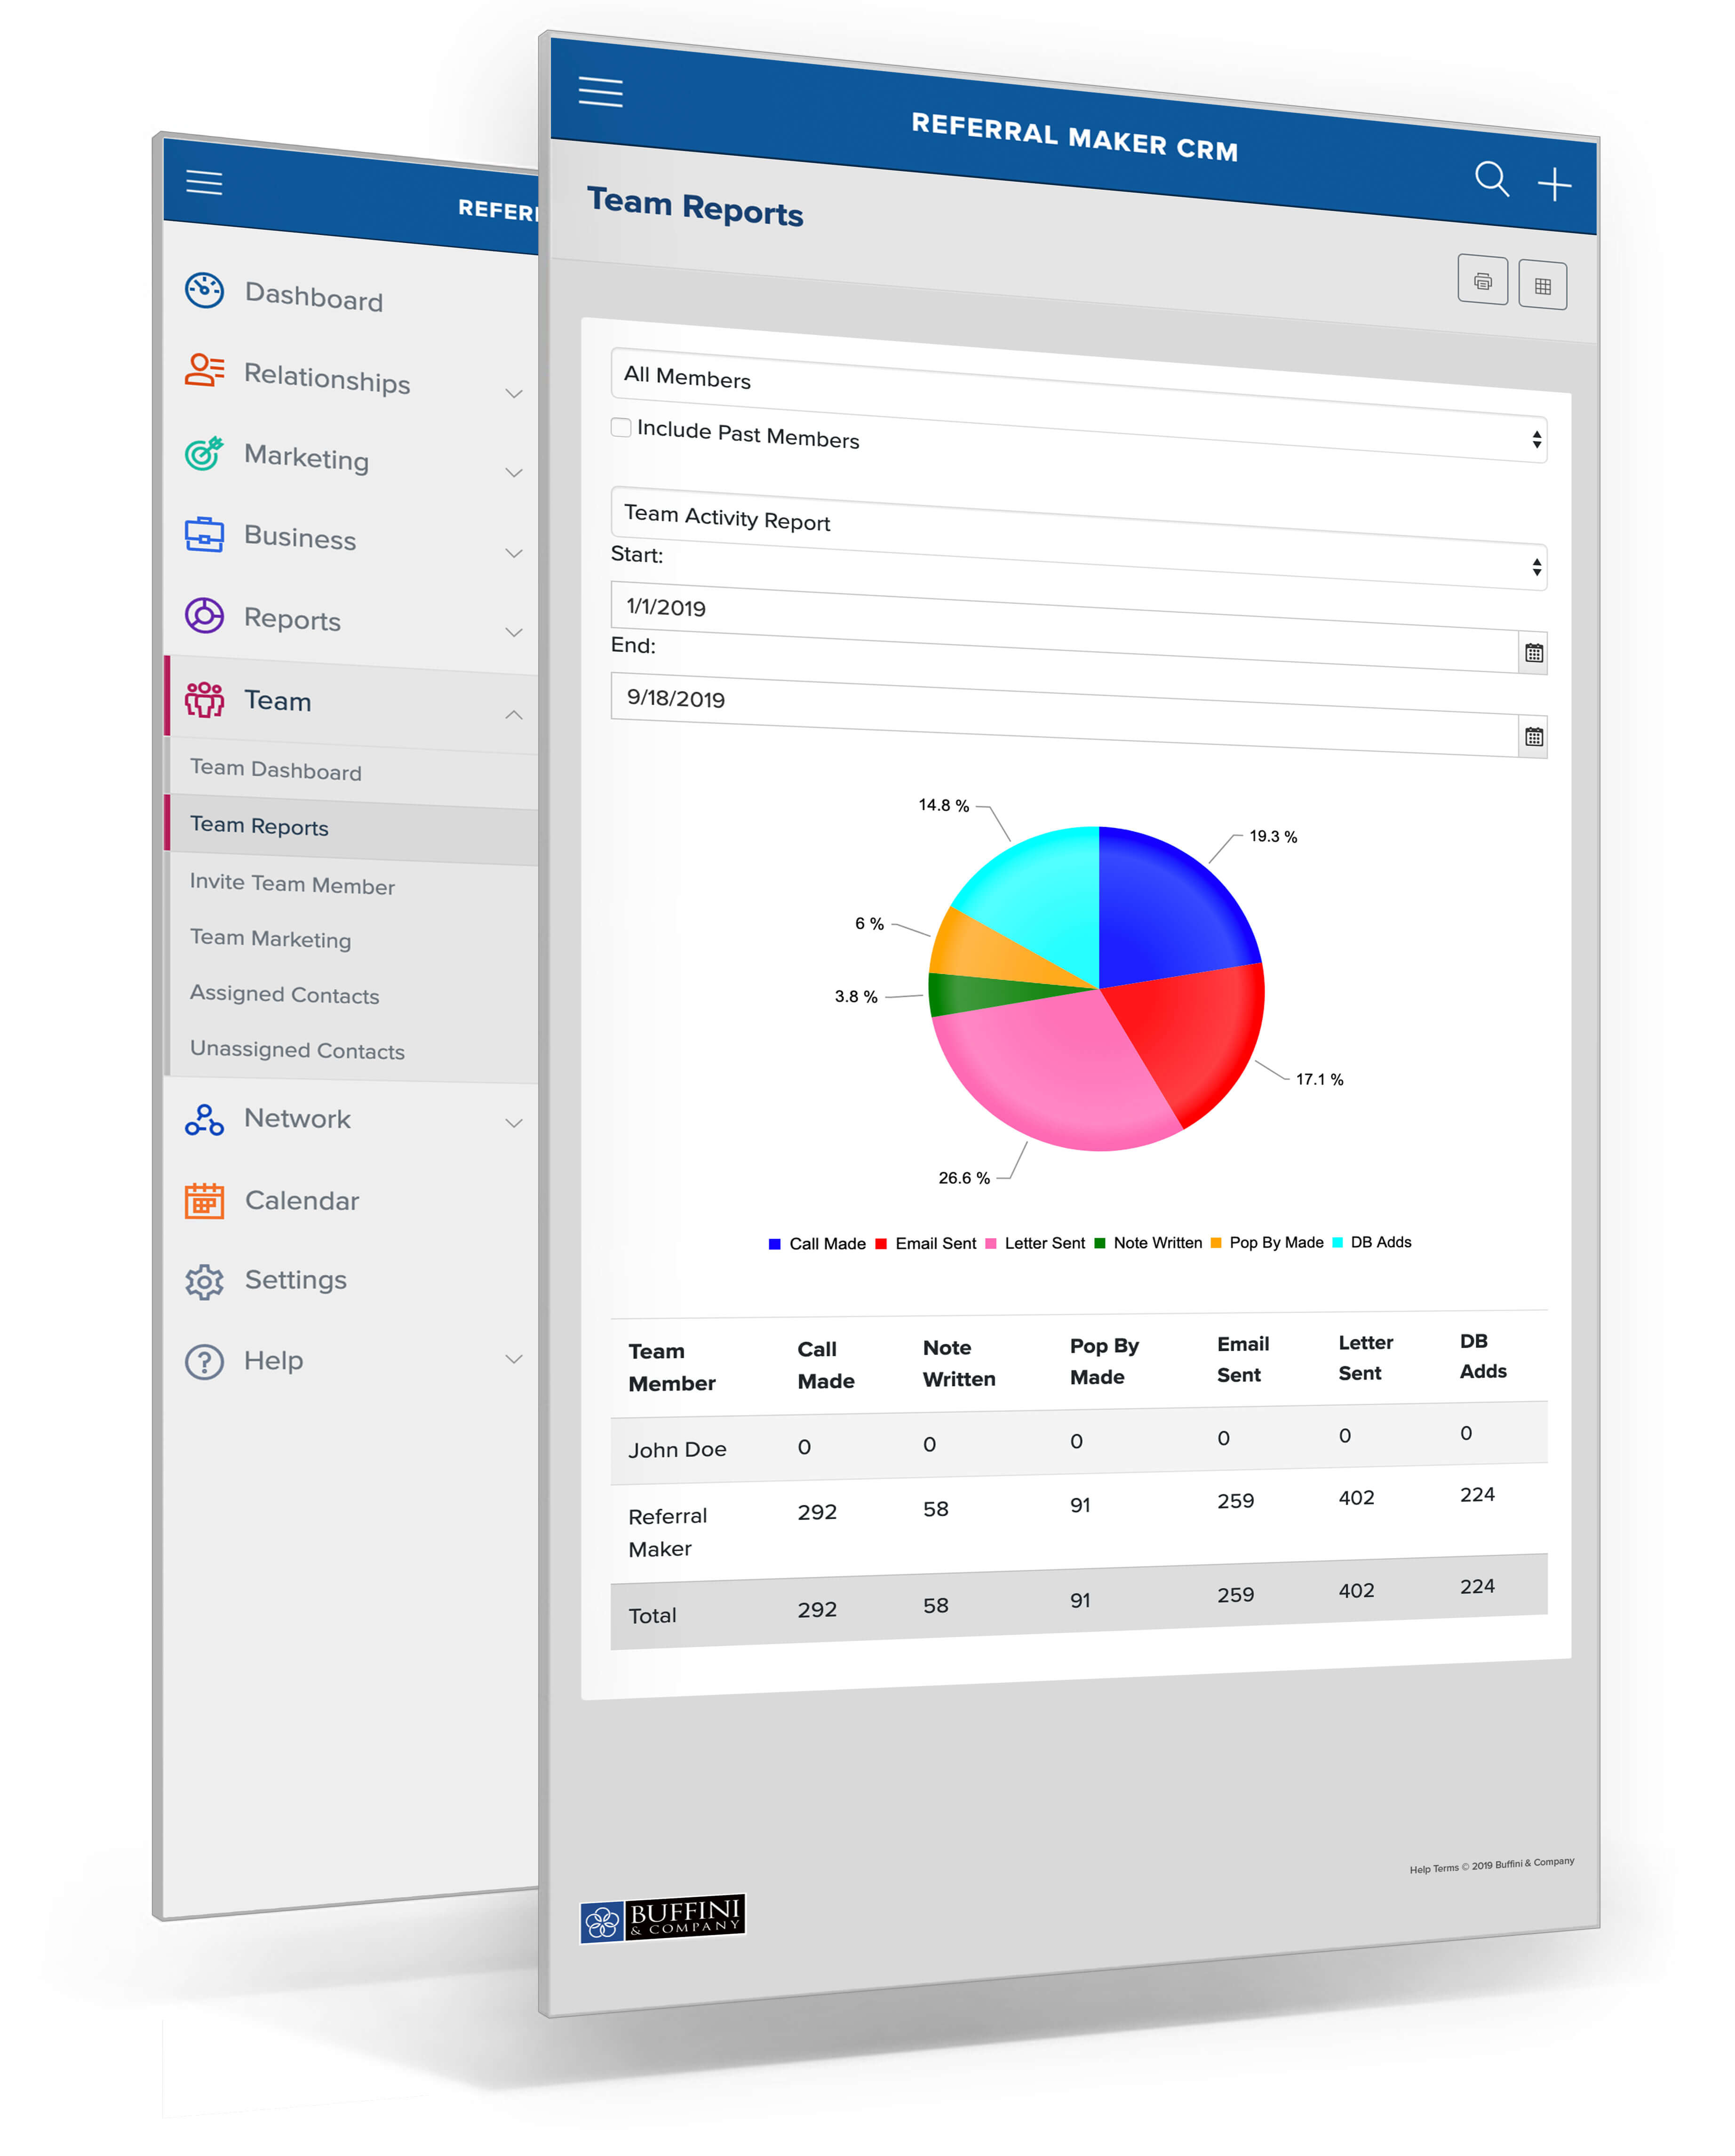Click the search magnifier icon
This screenshot has width=1735, height=2156.
pyautogui.click(x=1491, y=179)
